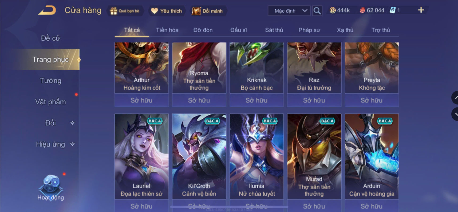Select the Lauriel Đọa lạc thiên sứ card

(141, 156)
